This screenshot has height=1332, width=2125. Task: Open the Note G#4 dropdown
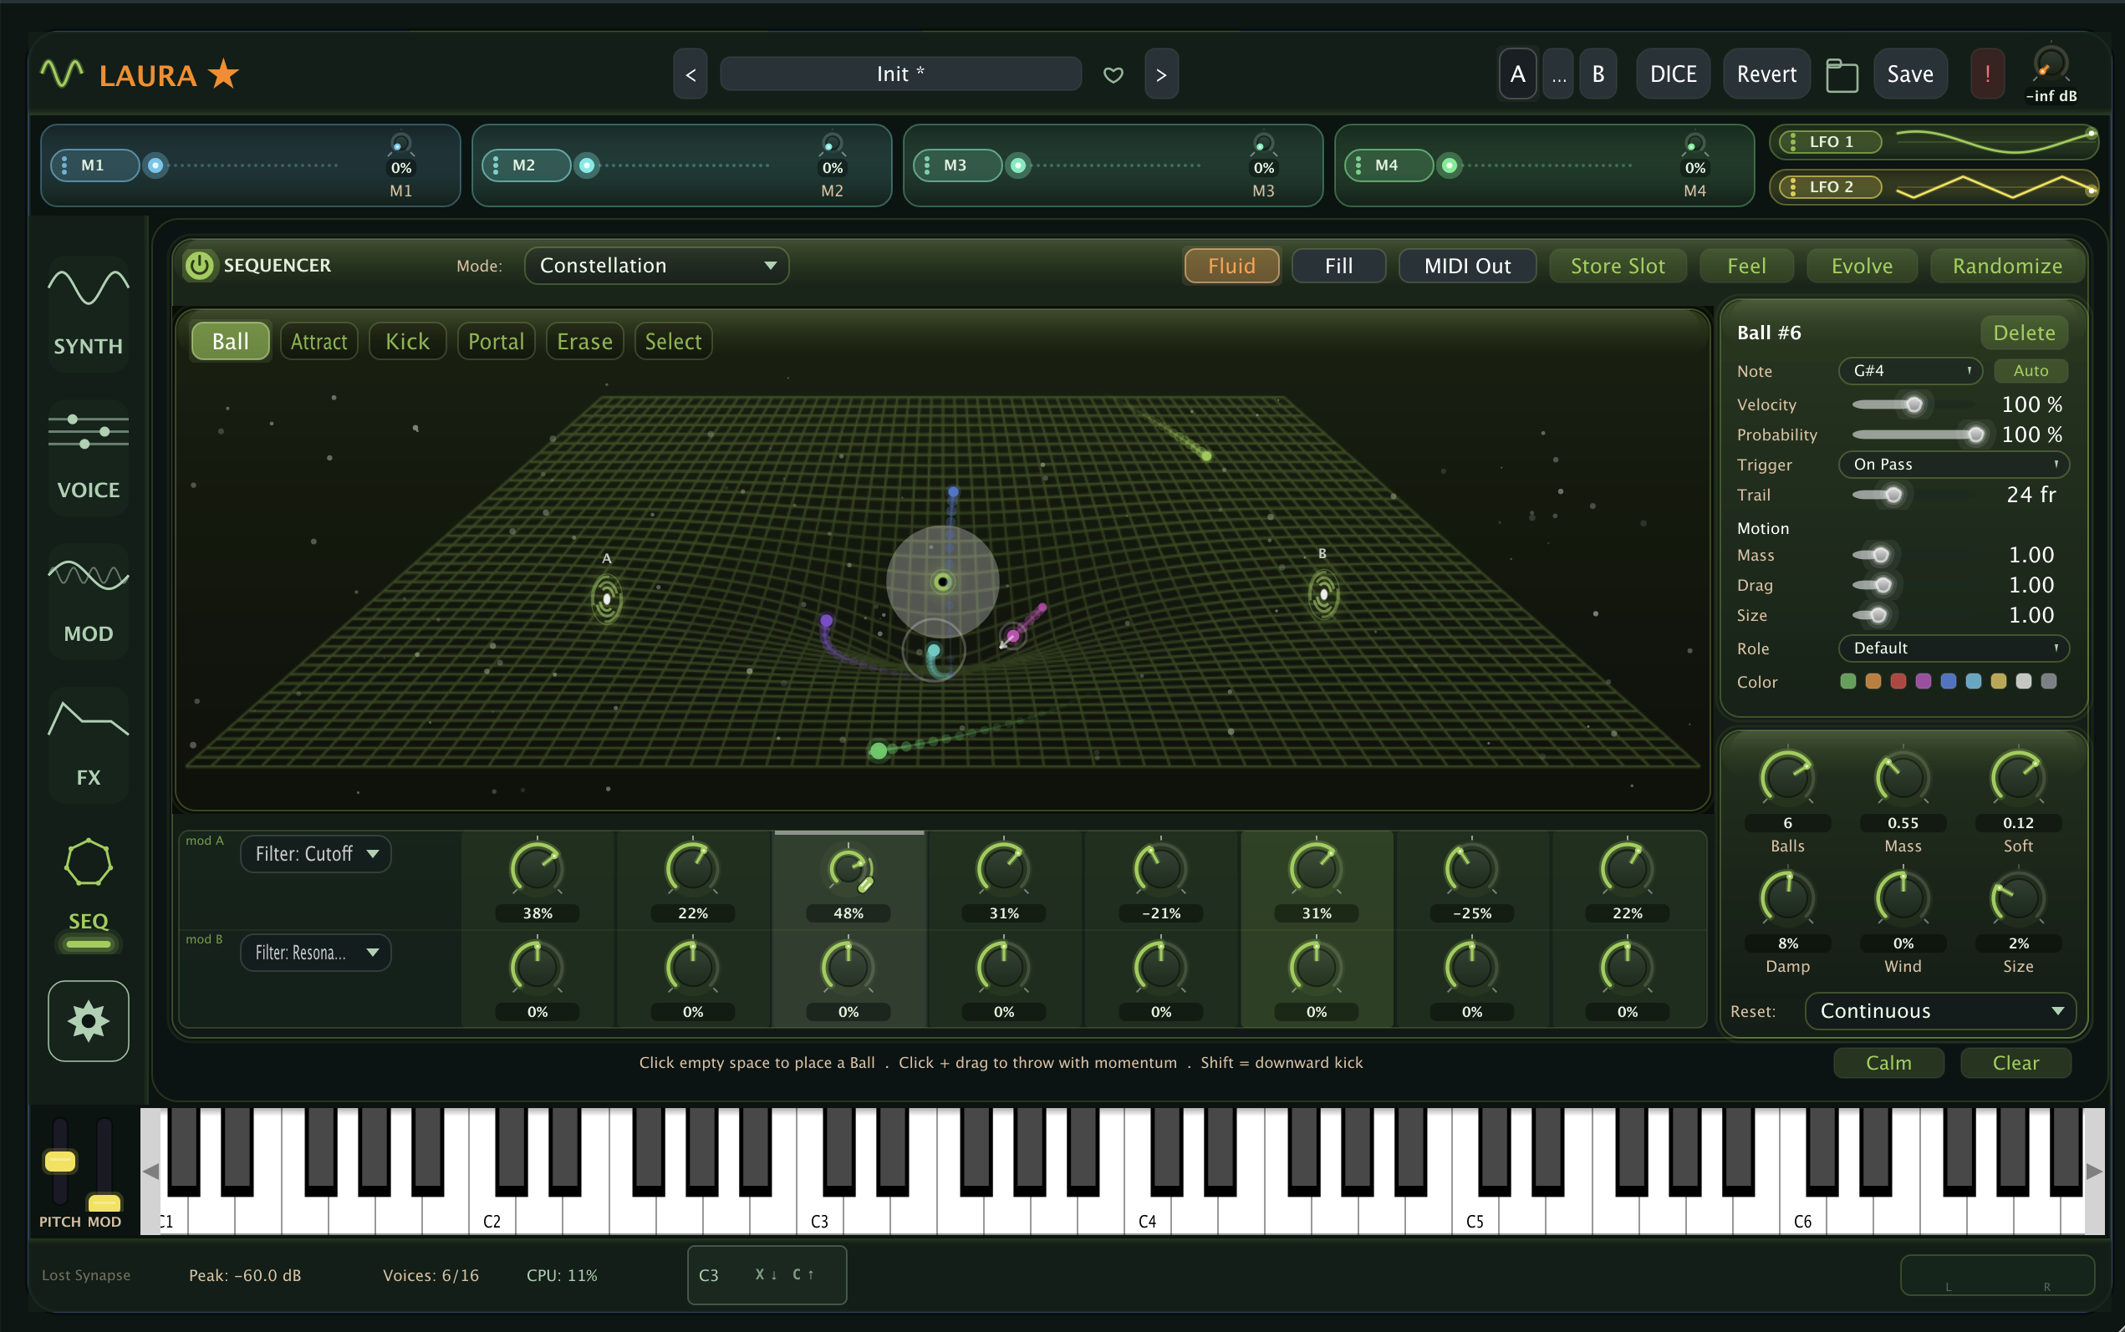point(1910,371)
